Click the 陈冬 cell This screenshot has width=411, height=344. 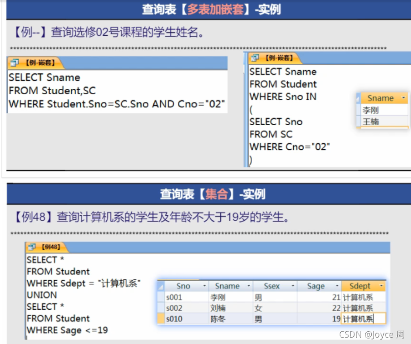(x=231, y=319)
